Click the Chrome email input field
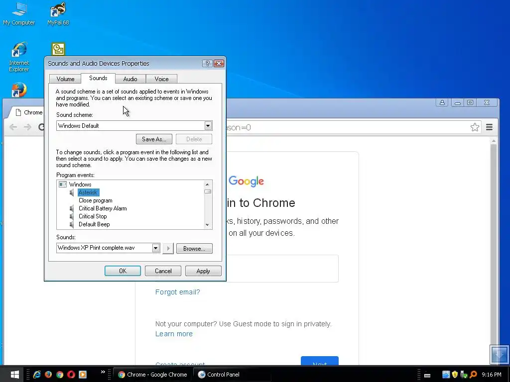The height and width of the screenshot is (382, 510). (x=282, y=269)
